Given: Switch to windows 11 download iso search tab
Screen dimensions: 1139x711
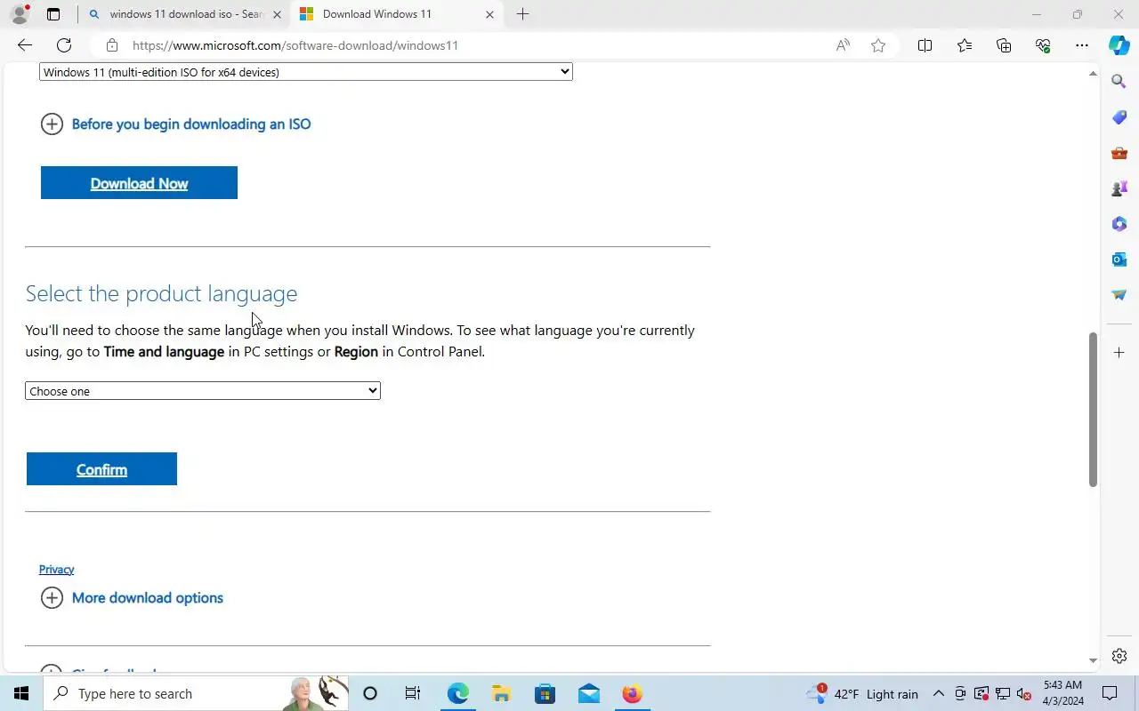Looking at the screenshot, I should 185,14.
